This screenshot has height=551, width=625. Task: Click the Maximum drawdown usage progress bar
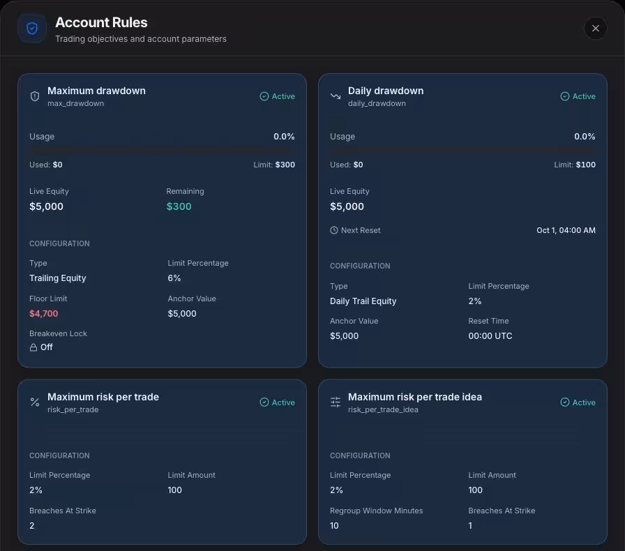pos(162,151)
